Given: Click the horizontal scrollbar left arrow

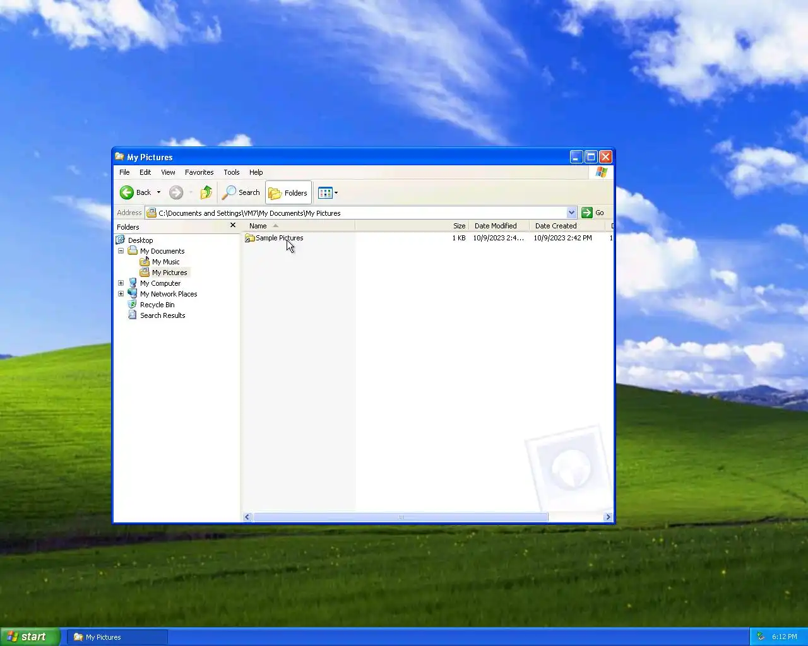Looking at the screenshot, I should (x=247, y=517).
